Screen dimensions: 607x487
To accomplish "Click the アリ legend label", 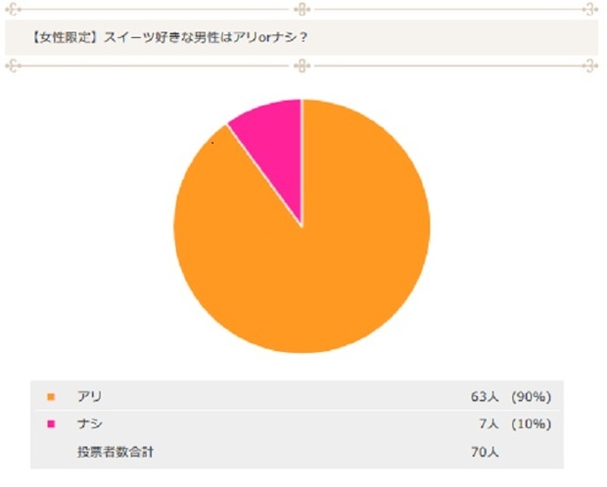I will coord(90,397).
